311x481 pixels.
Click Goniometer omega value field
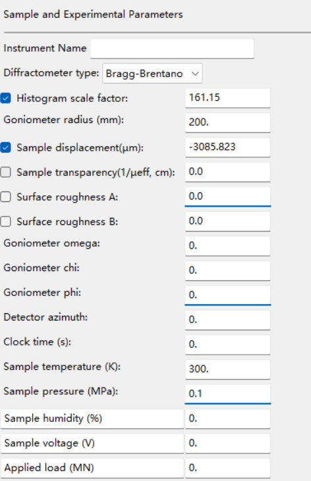[x=228, y=245]
